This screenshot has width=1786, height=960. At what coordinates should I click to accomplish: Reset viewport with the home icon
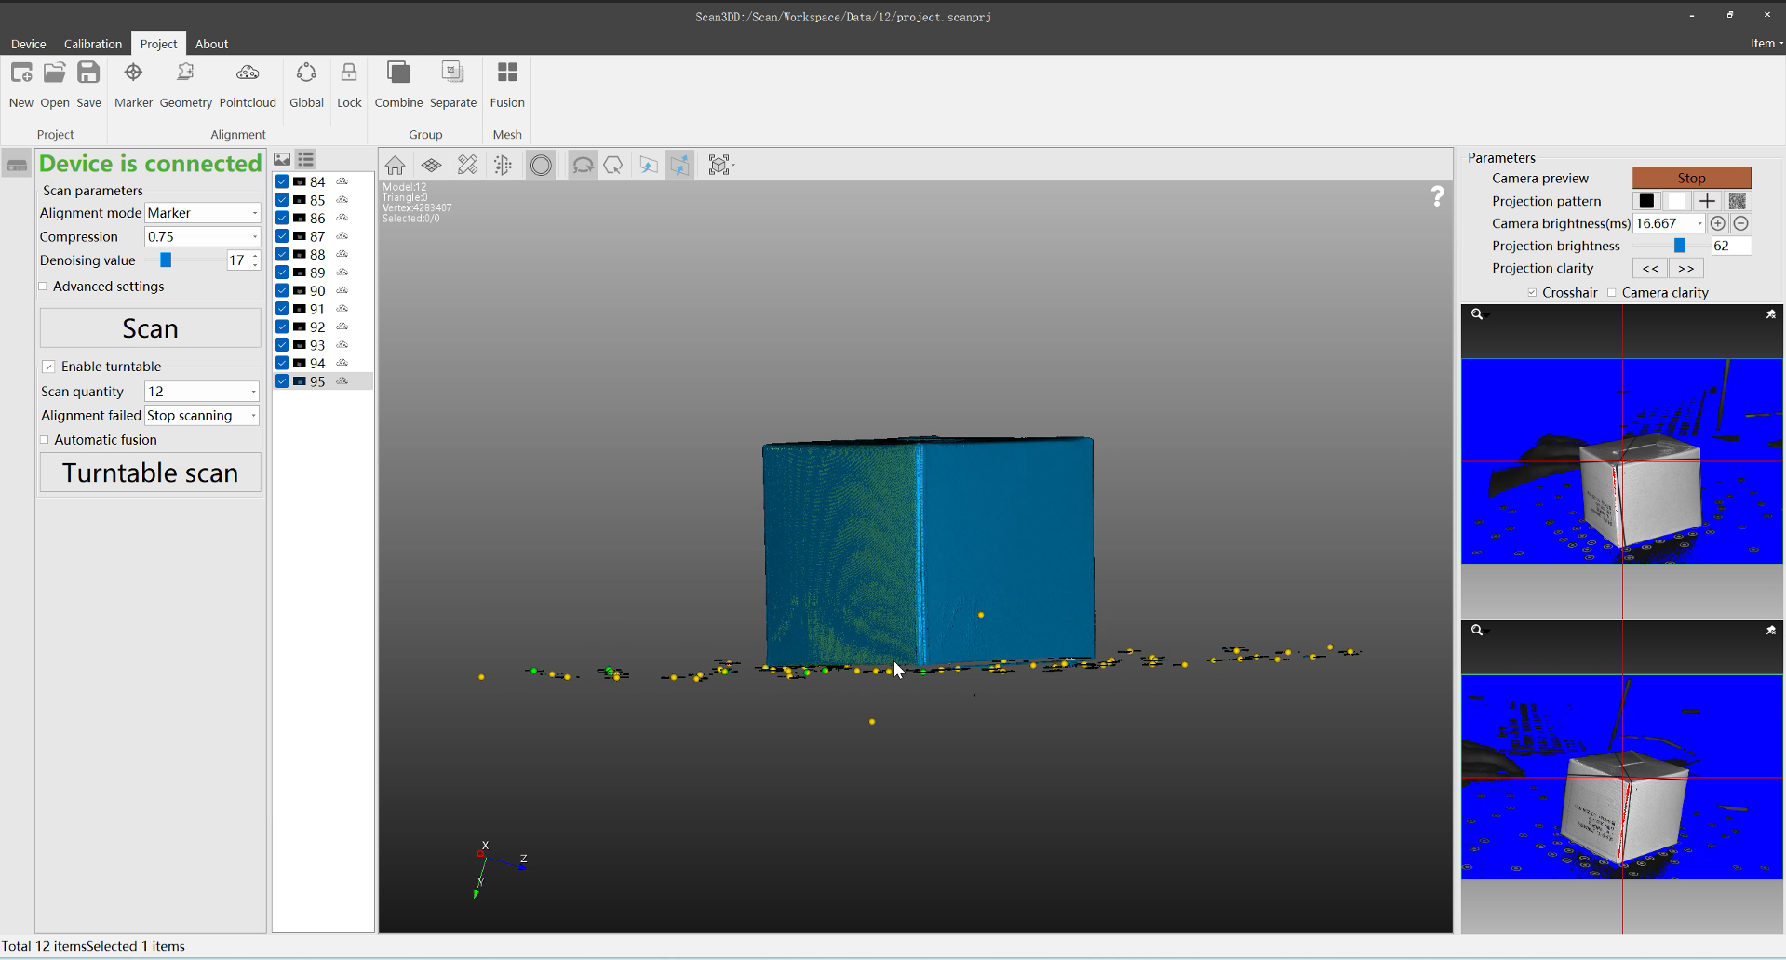click(395, 166)
